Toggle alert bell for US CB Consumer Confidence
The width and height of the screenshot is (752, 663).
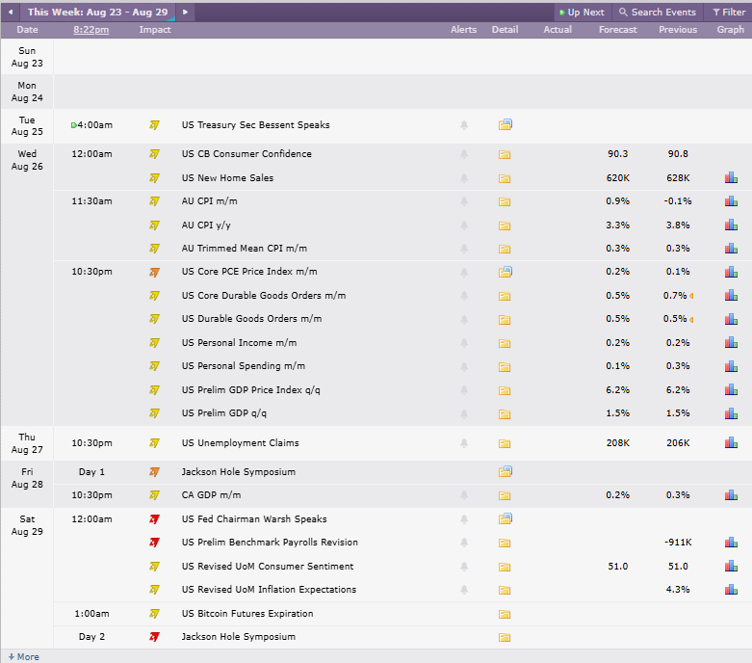[464, 154]
